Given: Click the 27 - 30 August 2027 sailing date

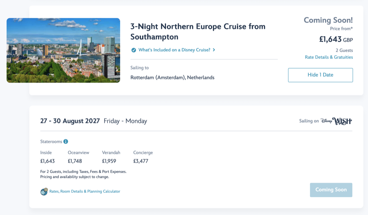Looking at the screenshot, I should (x=70, y=121).
